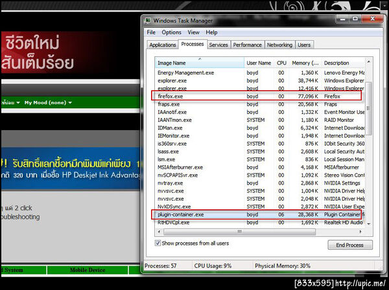
Task: Select nvvsvc.exe with 2,048 K memory
Action: click(260, 199)
